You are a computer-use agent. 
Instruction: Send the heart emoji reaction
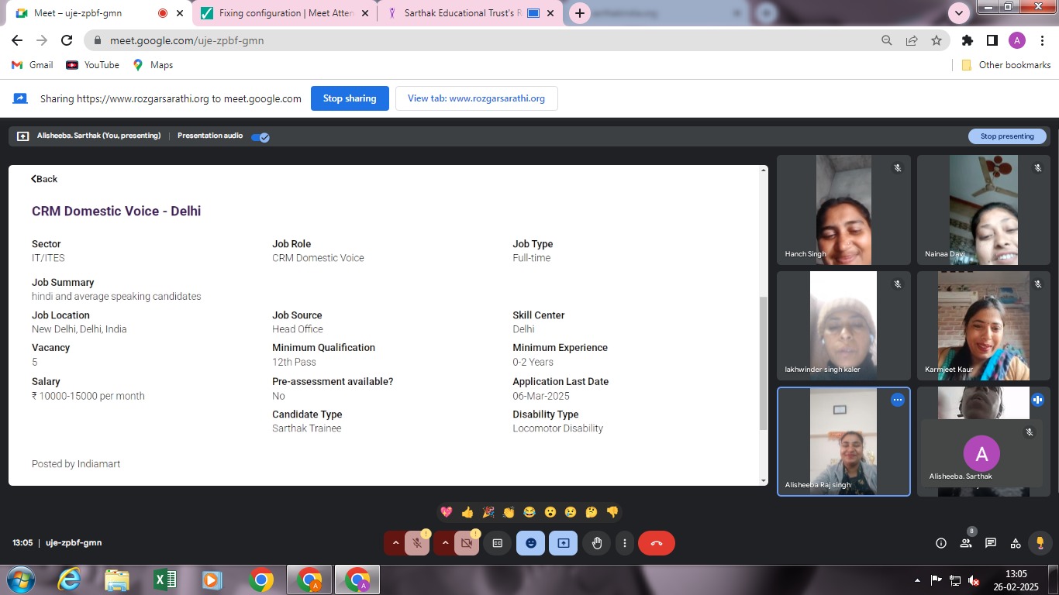tap(446, 512)
